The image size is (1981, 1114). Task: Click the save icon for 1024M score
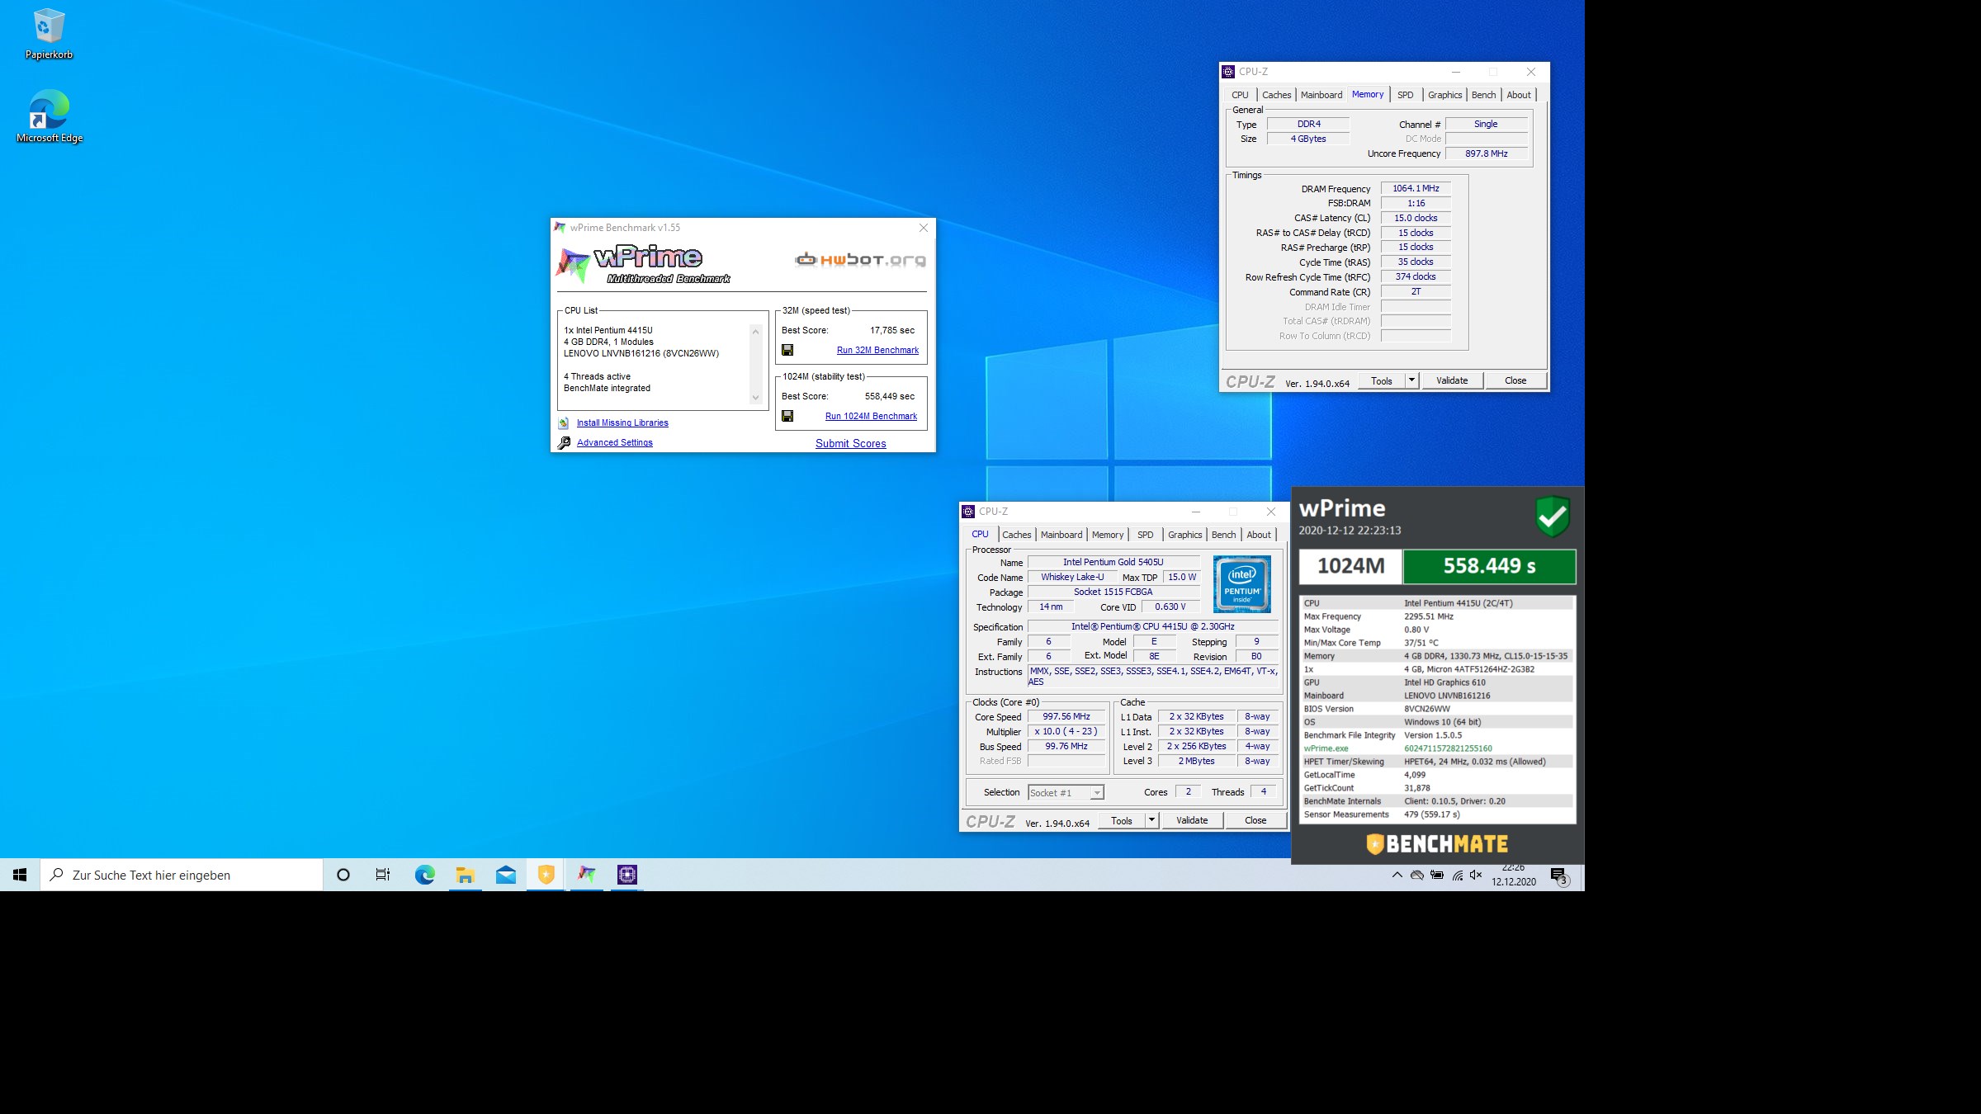pos(787,416)
